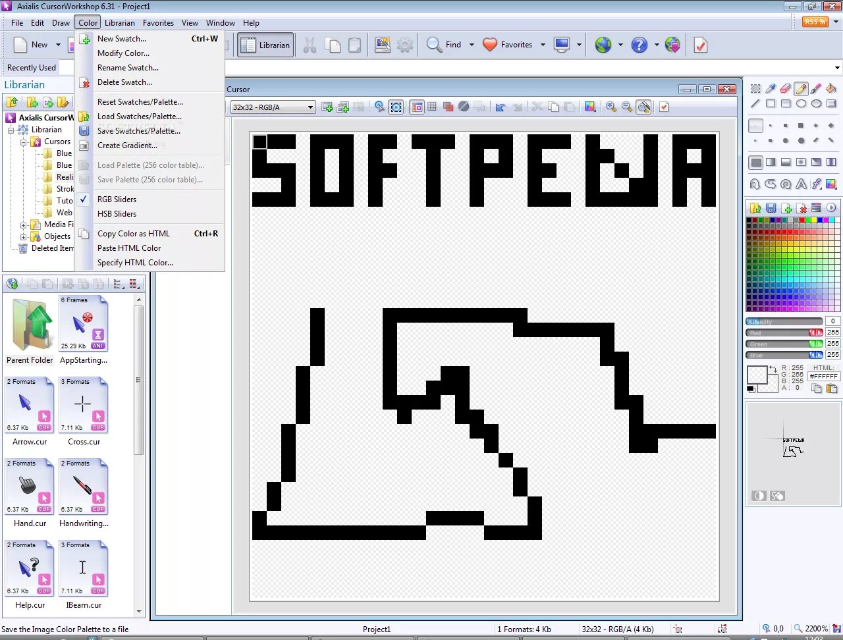Screen dimensions: 843x640
Task: Select the rectangular Selection tool
Action: pyautogui.click(x=755, y=88)
